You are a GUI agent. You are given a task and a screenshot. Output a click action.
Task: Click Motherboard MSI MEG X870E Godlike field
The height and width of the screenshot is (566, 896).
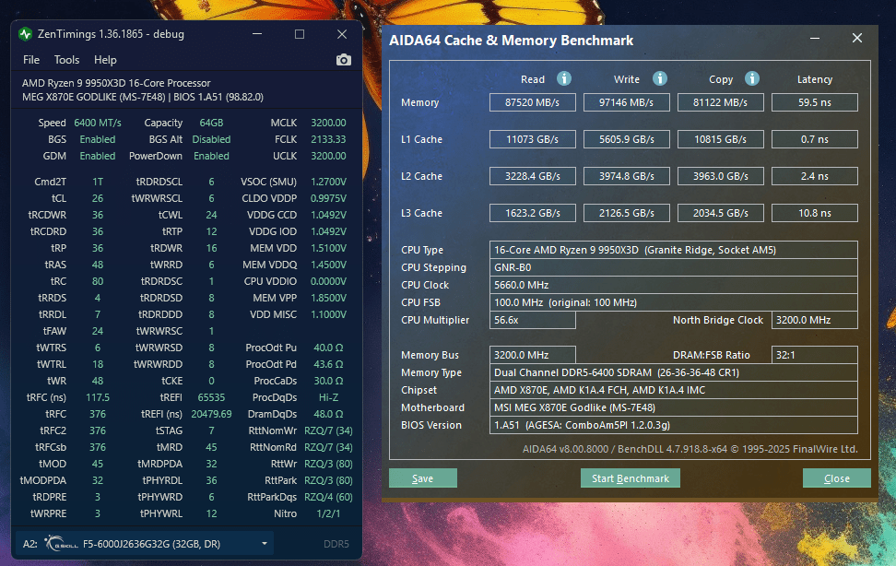click(674, 407)
